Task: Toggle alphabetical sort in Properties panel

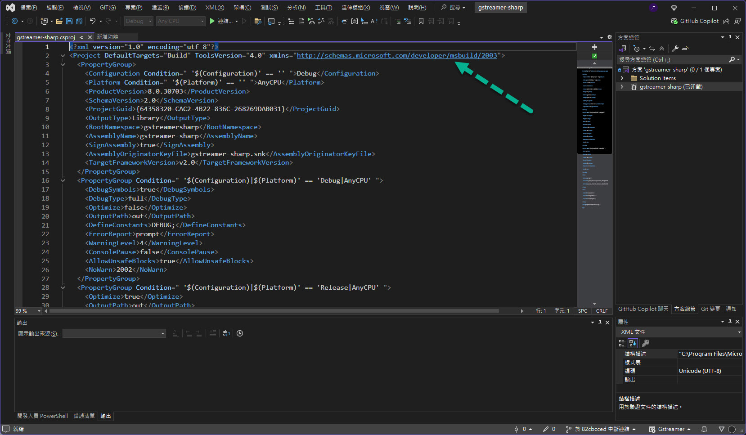Action: (x=633, y=343)
